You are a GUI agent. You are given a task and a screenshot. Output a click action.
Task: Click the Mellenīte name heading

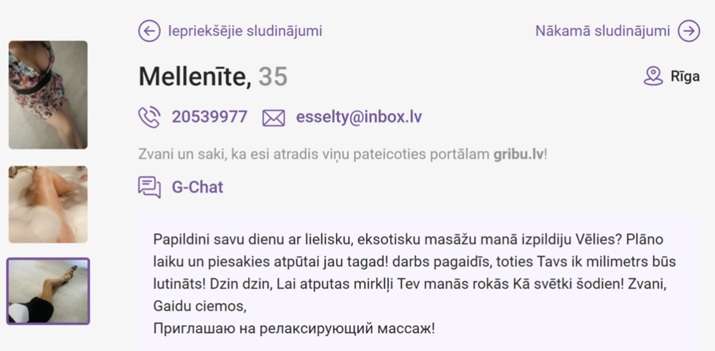(194, 76)
